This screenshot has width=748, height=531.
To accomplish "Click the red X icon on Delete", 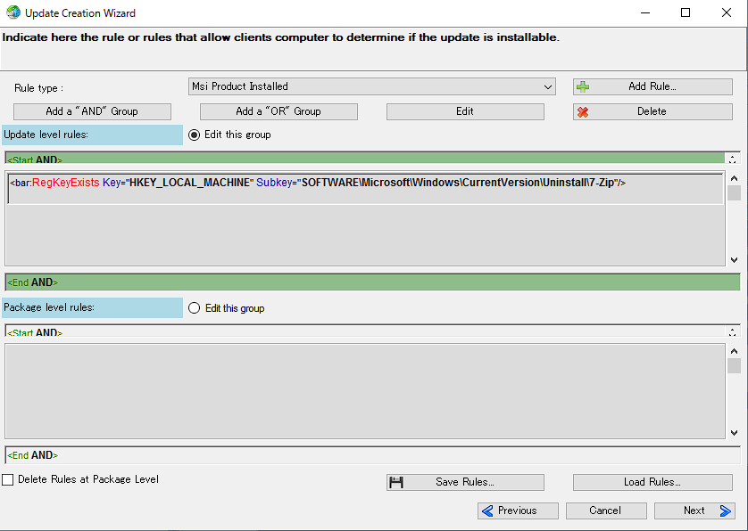I will click(583, 112).
